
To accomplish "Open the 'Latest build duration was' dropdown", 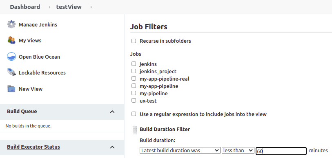I will pyautogui.click(x=180, y=150).
